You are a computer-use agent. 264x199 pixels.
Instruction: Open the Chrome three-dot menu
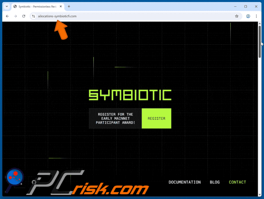pos(256,16)
